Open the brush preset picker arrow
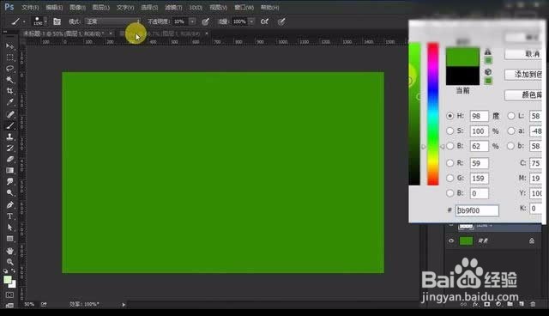 45,21
